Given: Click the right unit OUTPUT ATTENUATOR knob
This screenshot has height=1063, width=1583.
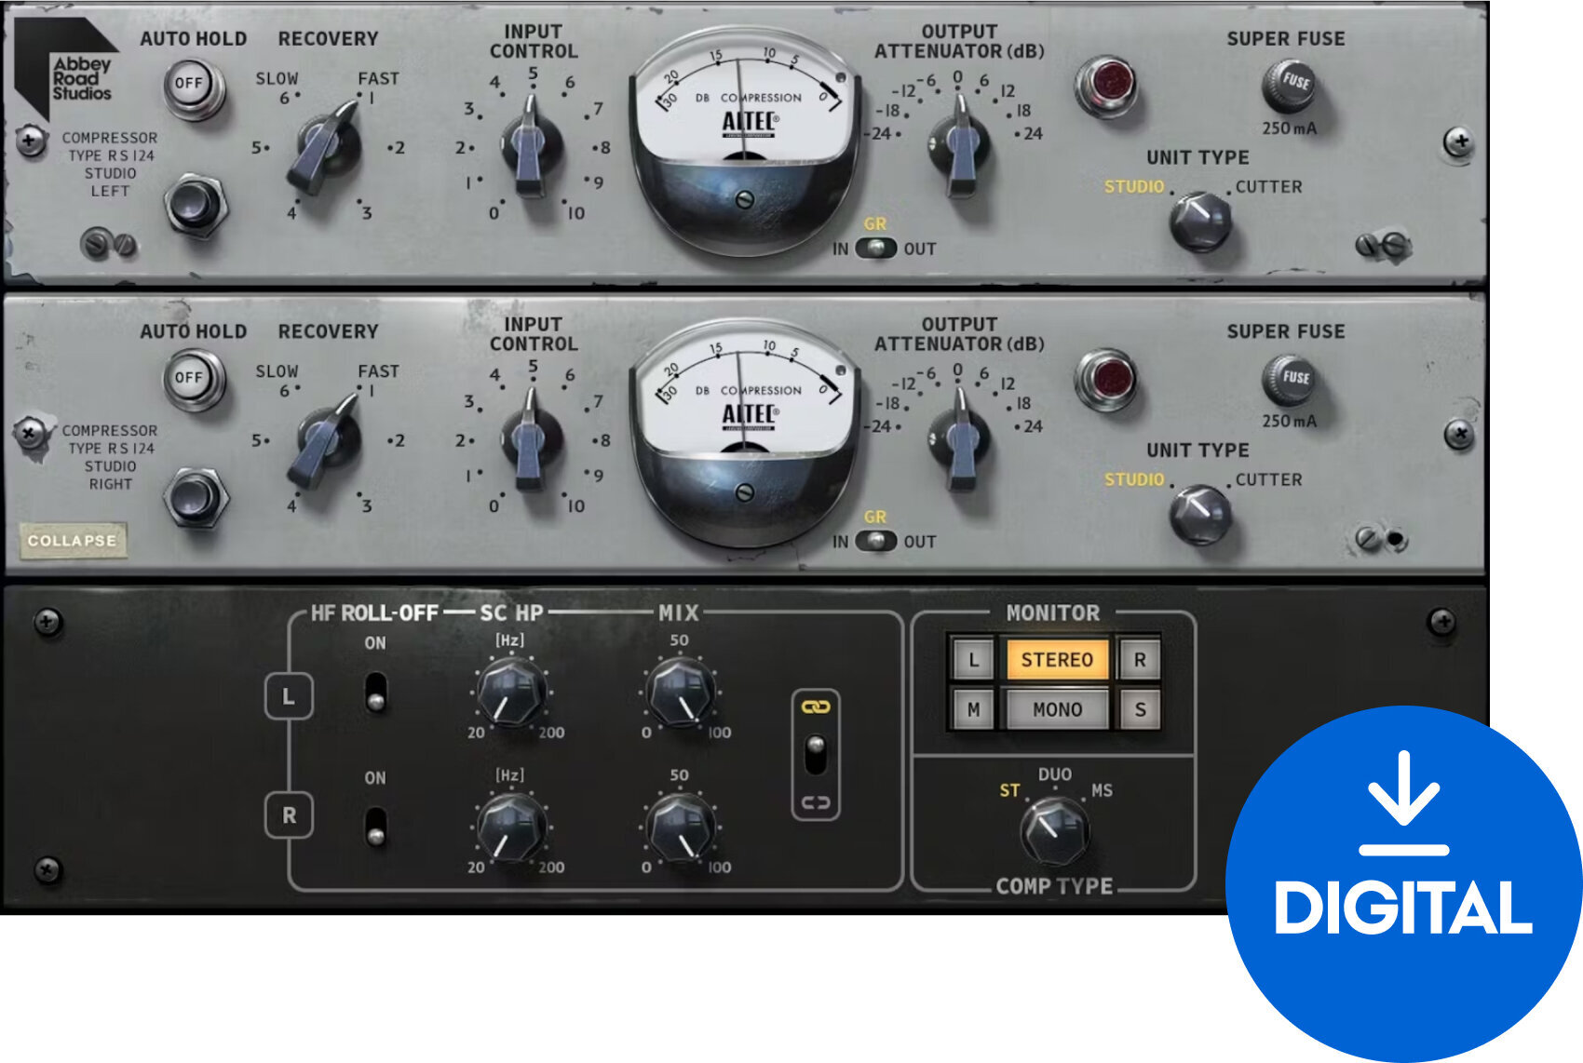Looking at the screenshot, I should click(959, 440).
